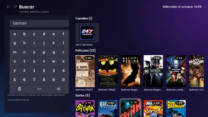Tap the letter q key

54,53
